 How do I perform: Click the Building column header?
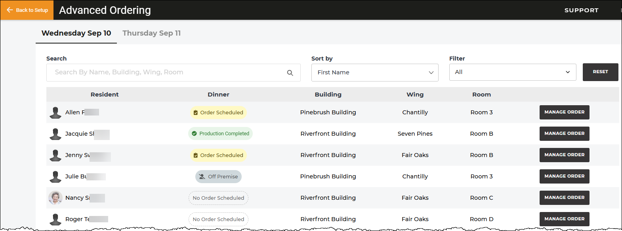coord(328,95)
